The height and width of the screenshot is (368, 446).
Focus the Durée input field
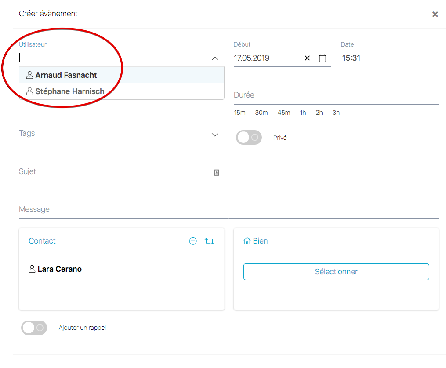coord(336,95)
